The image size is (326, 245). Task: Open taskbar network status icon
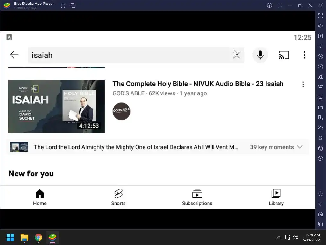click(x=287, y=237)
